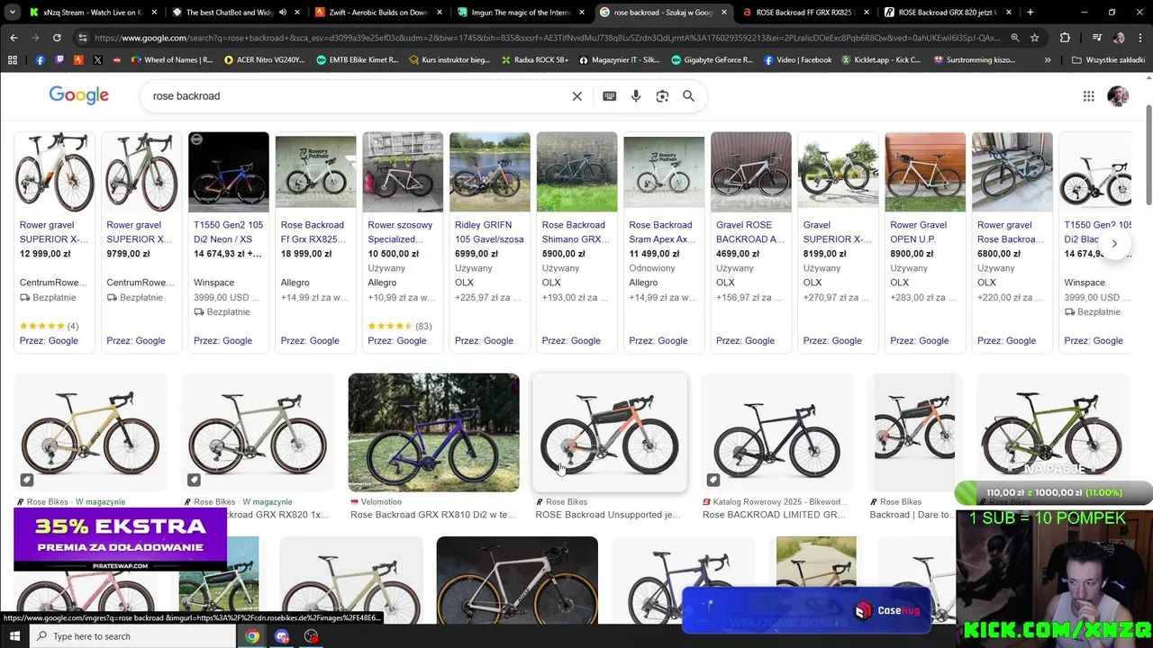This screenshot has width=1153, height=648.
Task: Open the Kicklet.app bookmark
Action: [x=881, y=59]
